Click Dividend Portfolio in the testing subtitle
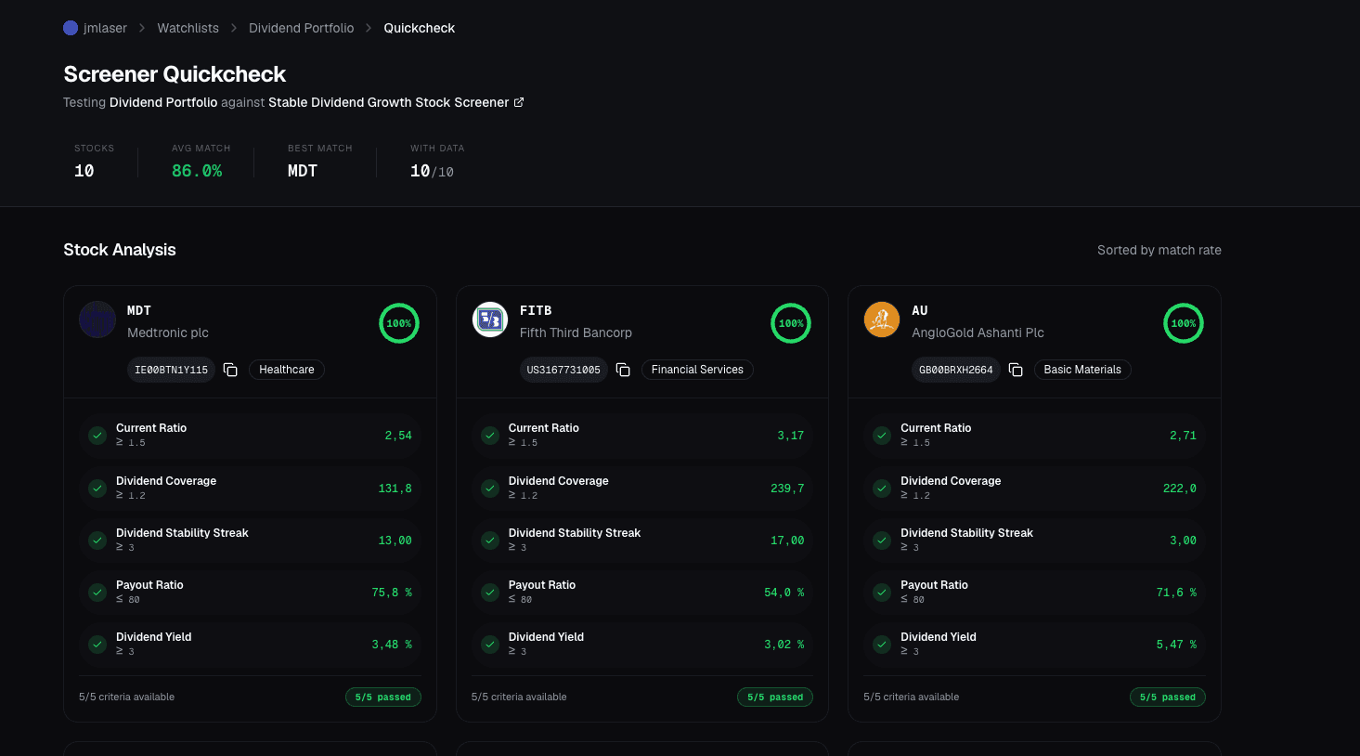1360x756 pixels. [x=163, y=102]
